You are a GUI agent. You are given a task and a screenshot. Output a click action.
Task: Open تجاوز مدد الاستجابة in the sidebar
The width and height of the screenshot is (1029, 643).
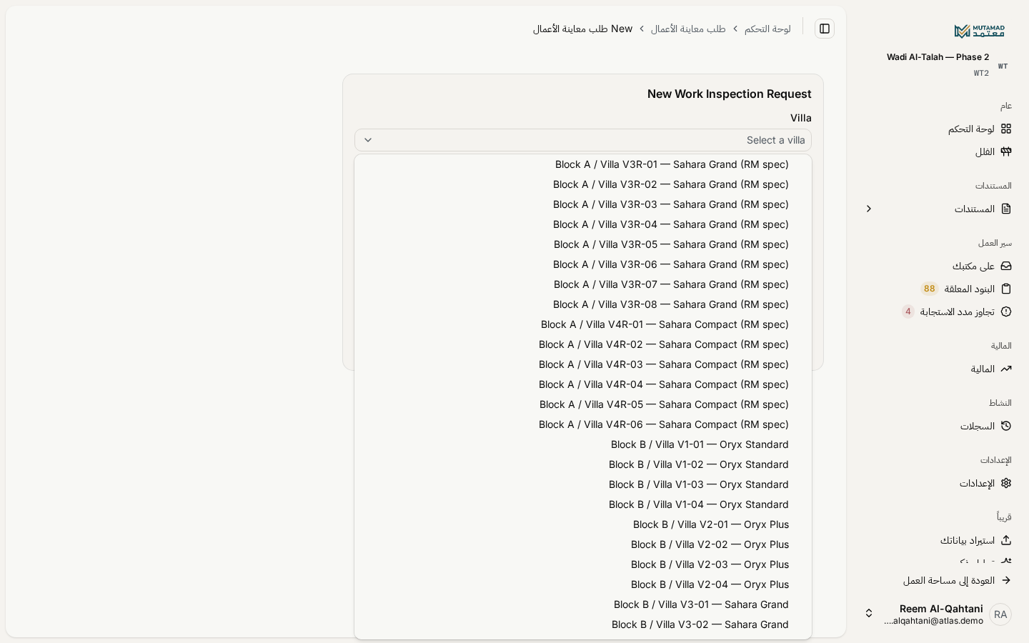coord(938,311)
